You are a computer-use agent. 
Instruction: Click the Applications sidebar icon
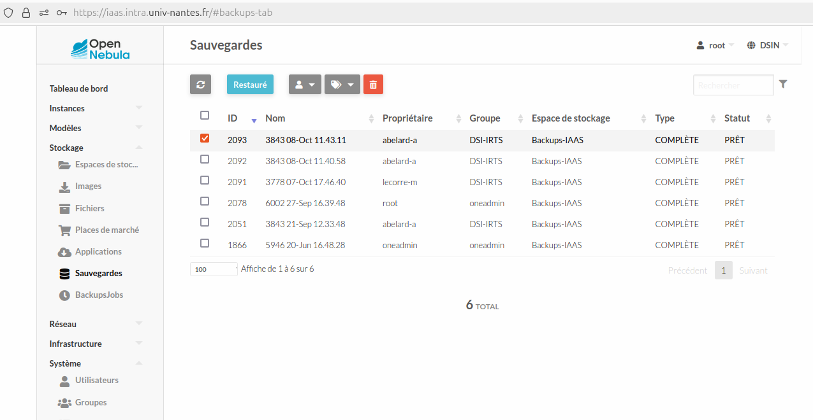coord(64,251)
